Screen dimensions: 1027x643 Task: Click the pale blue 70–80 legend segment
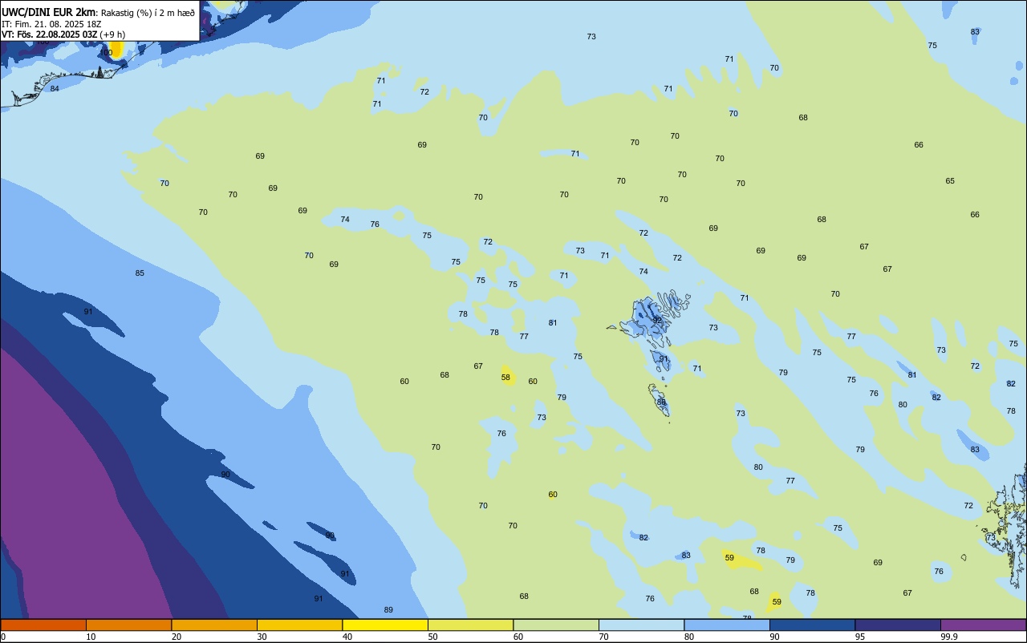coord(641,625)
